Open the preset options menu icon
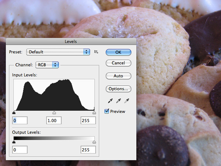Viewport: 221px width, 166px height. point(97,52)
